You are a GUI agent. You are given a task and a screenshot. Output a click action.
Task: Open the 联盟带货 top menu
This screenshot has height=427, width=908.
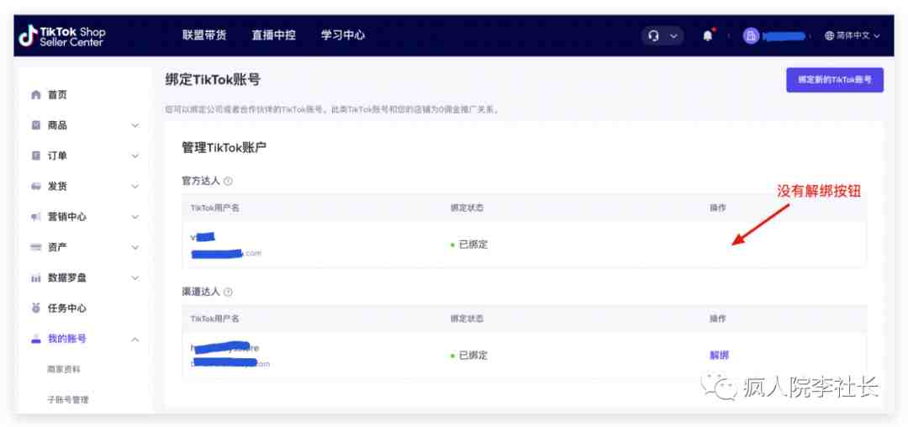click(x=203, y=35)
